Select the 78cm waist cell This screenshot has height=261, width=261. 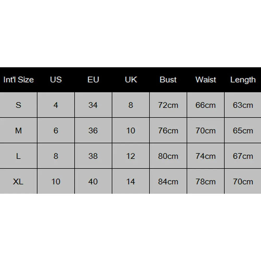pos(205,181)
